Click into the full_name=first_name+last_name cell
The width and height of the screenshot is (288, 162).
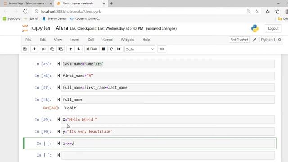tap(168, 88)
